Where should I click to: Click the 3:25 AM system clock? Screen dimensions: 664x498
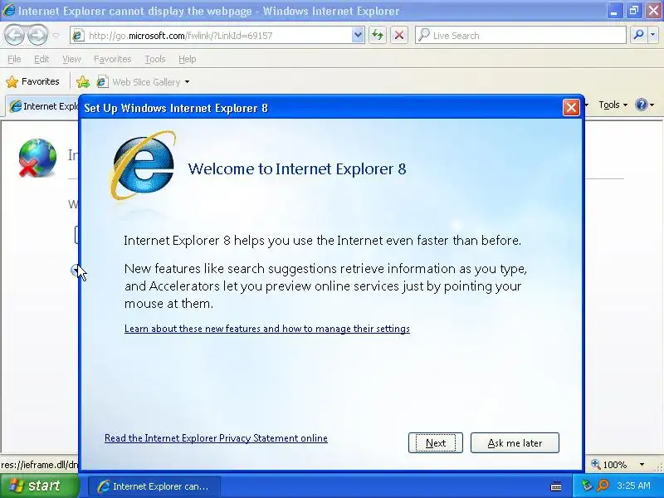click(x=633, y=486)
